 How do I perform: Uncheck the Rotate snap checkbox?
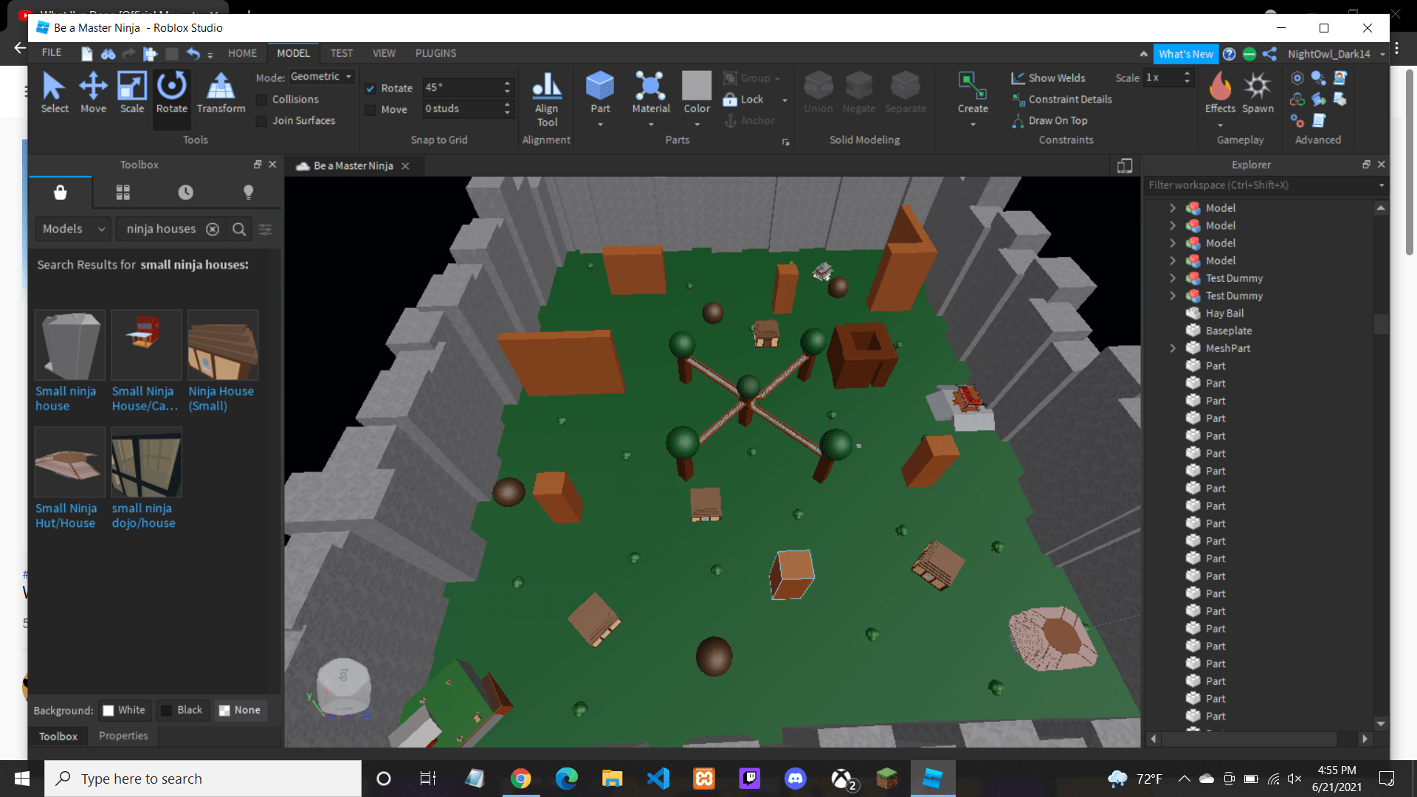pyautogui.click(x=370, y=89)
